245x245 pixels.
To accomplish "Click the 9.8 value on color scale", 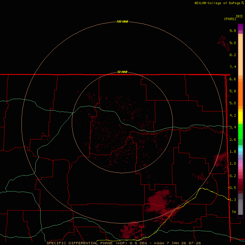I will [x=233, y=30].
